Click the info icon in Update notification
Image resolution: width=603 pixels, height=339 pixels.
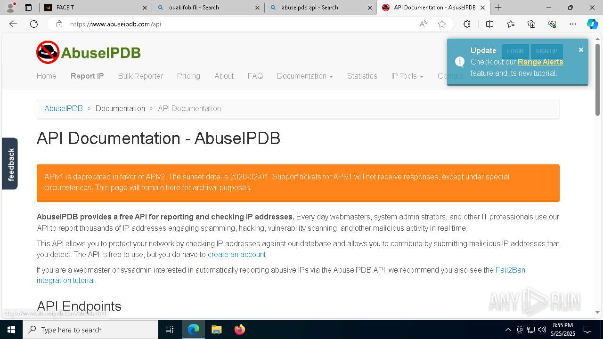pos(460,62)
